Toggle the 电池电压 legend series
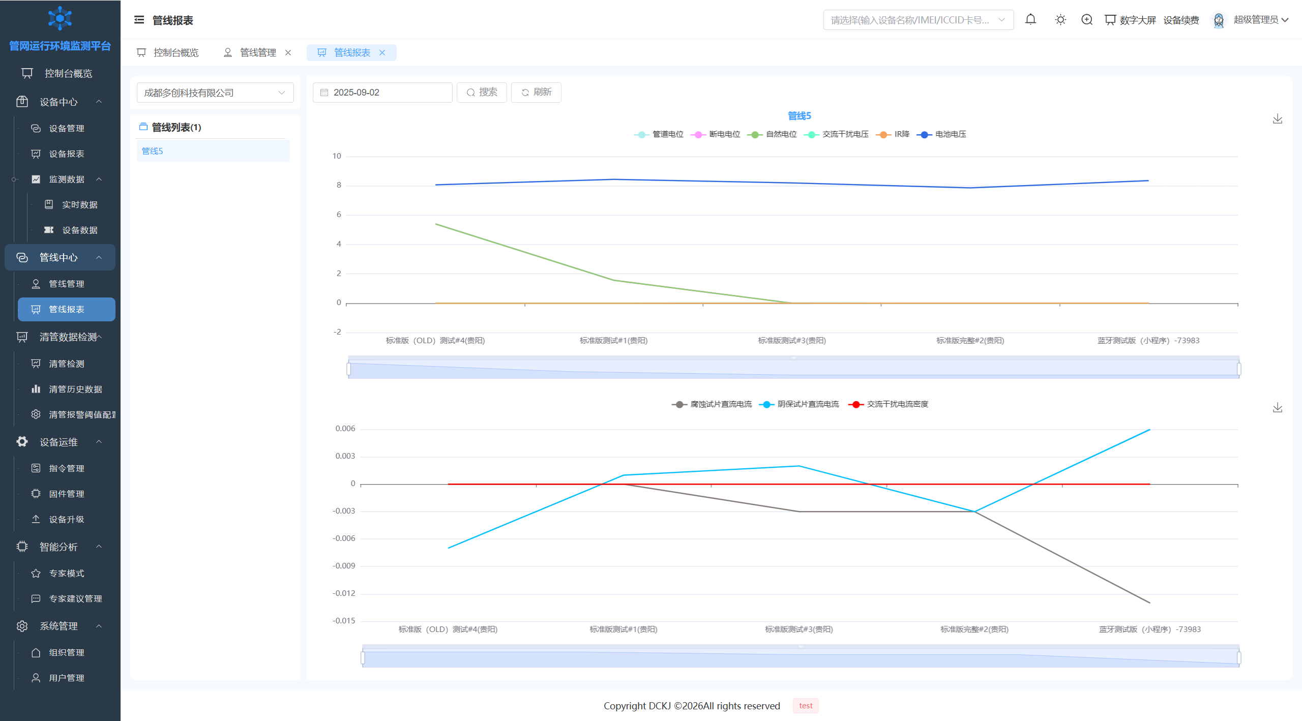The width and height of the screenshot is (1302, 721). point(941,134)
